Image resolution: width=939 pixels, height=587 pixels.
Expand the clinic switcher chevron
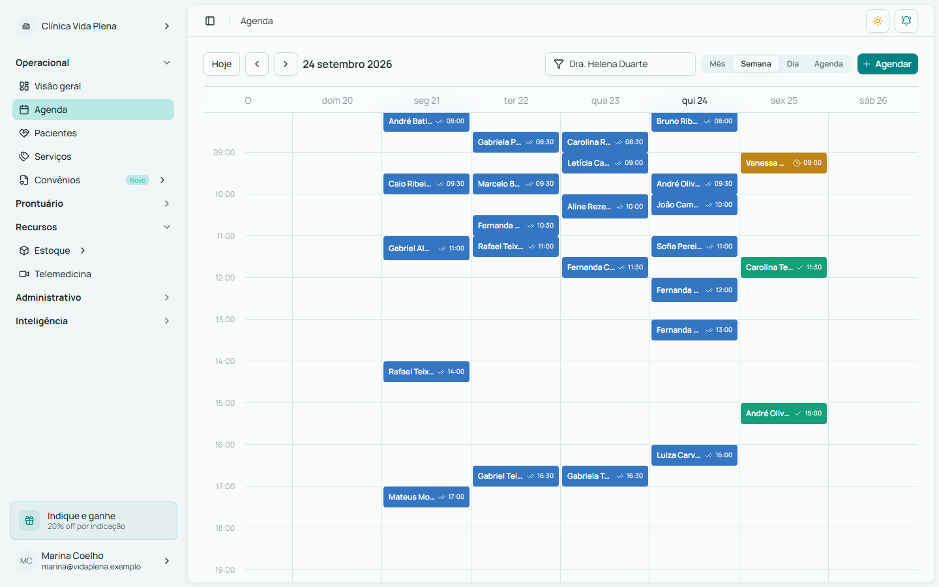coord(167,26)
